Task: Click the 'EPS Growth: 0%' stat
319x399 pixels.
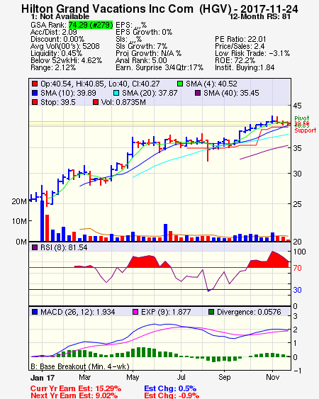Action: tap(144, 32)
